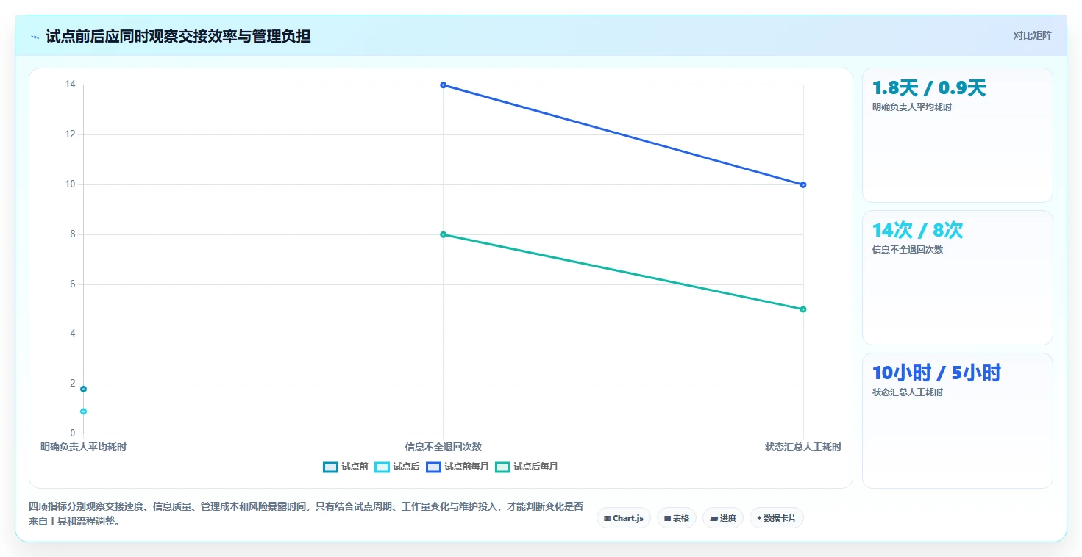Click the panel title 试点前后应同时观察交接效率与管理负担
Viewport: 1082px width, 557px height.
[x=178, y=37]
